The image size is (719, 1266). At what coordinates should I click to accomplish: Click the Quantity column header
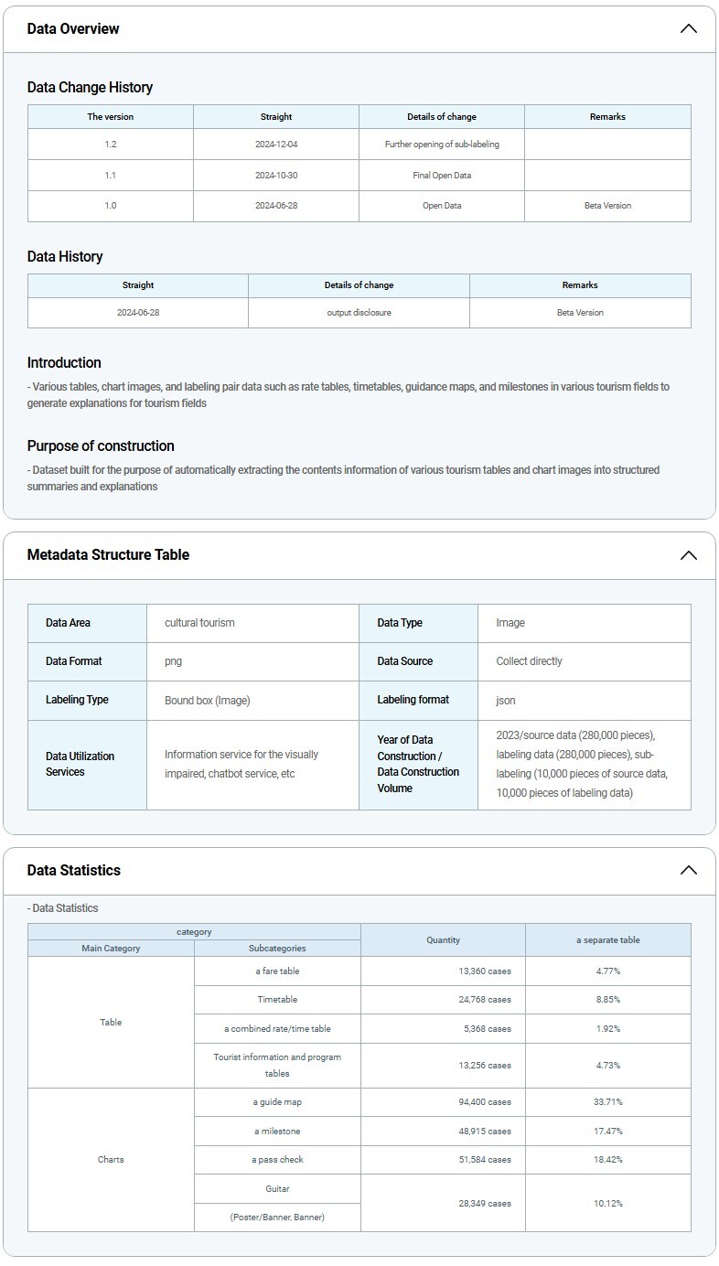(443, 939)
